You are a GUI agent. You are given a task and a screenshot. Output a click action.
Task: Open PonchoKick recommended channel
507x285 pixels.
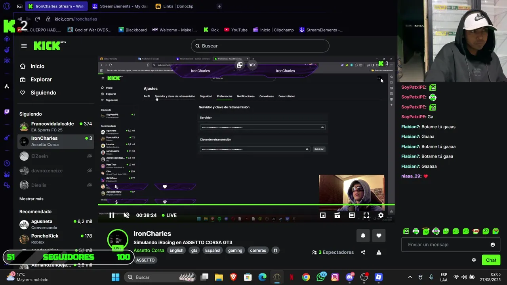(x=55, y=239)
